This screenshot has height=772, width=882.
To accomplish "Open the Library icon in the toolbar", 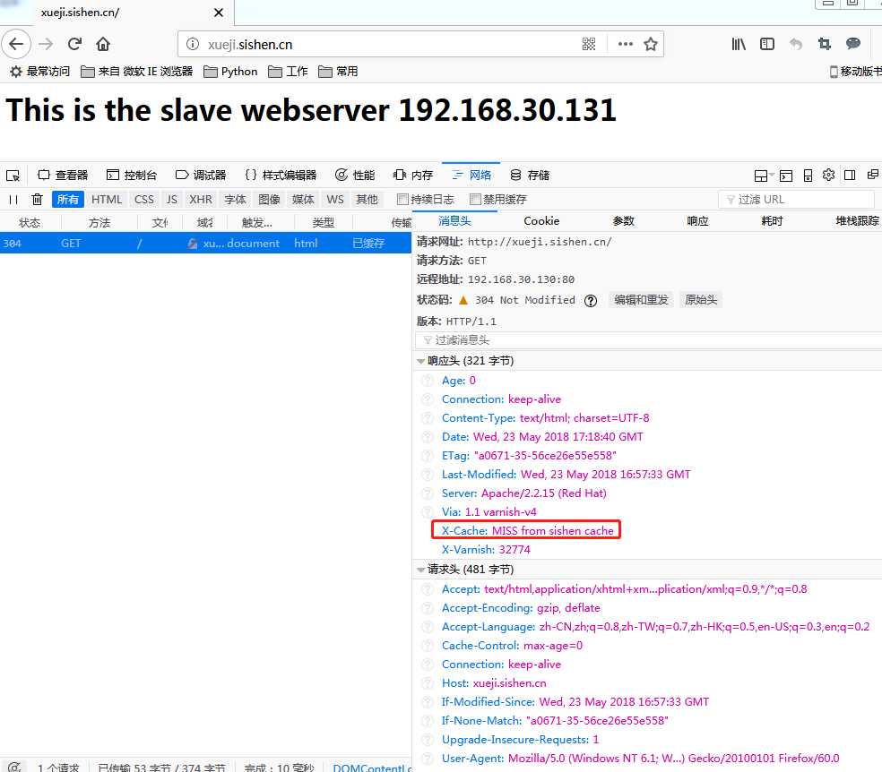I will 739,44.
